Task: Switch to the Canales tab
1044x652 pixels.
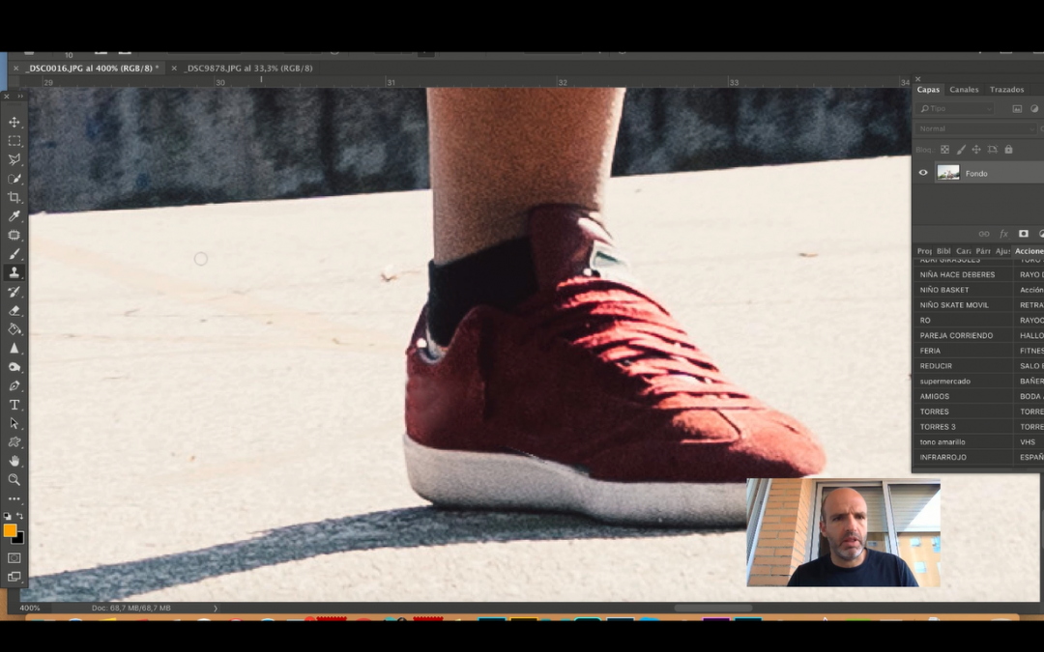Action: tap(964, 90)
